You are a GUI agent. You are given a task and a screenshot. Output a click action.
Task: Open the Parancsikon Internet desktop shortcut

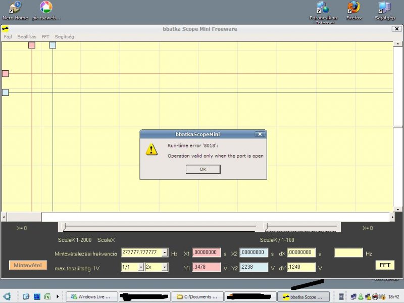pyautogui.click(x=323, y=13)
